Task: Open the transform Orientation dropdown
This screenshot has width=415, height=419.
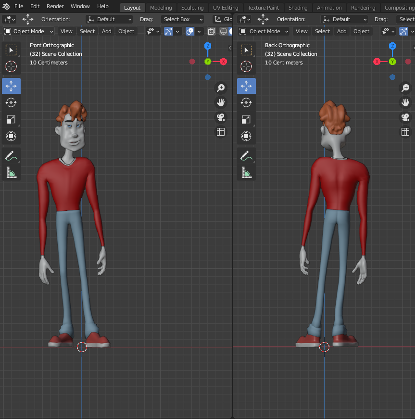Action: point(109,19)
